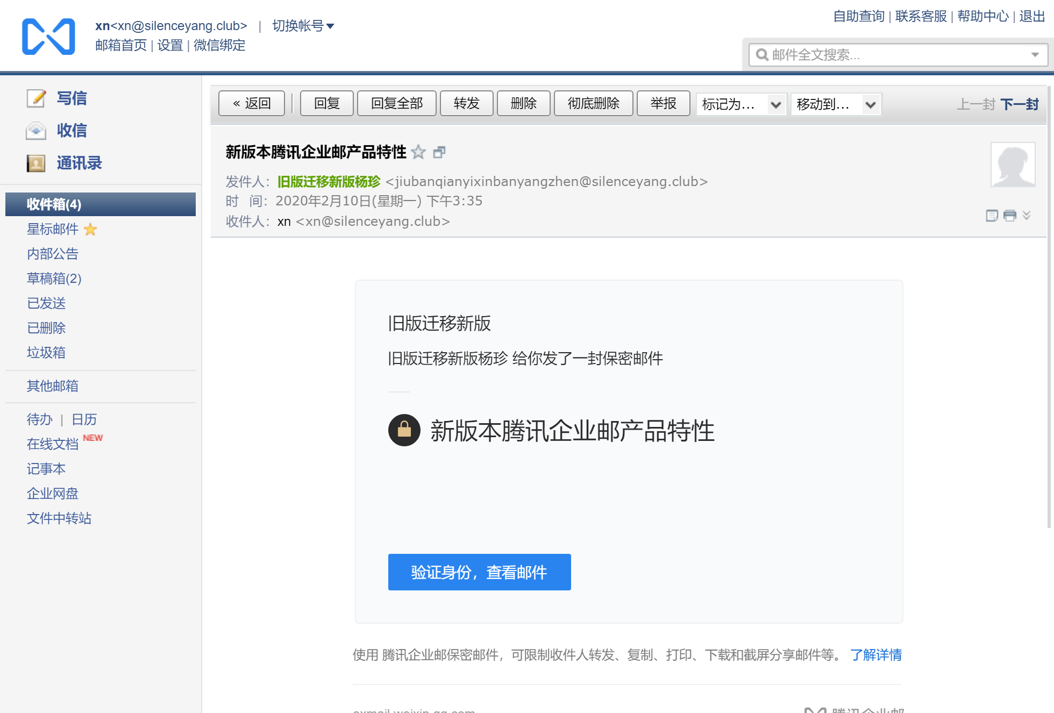Star this email with the star toggle

(x=418, y=153)
